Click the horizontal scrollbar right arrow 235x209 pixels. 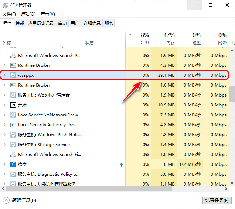(x=226, y=188)
